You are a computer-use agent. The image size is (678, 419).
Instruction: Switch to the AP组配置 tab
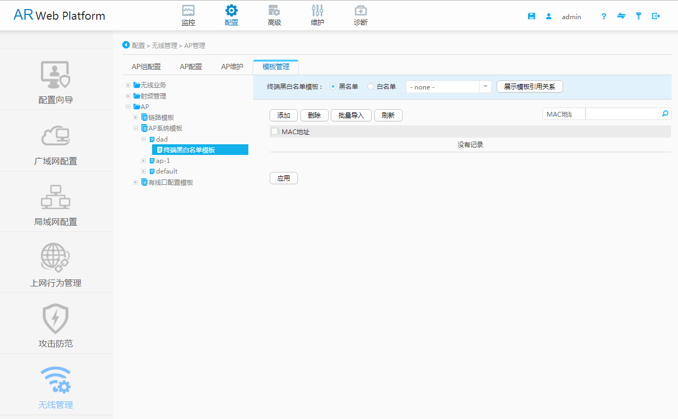146,66
